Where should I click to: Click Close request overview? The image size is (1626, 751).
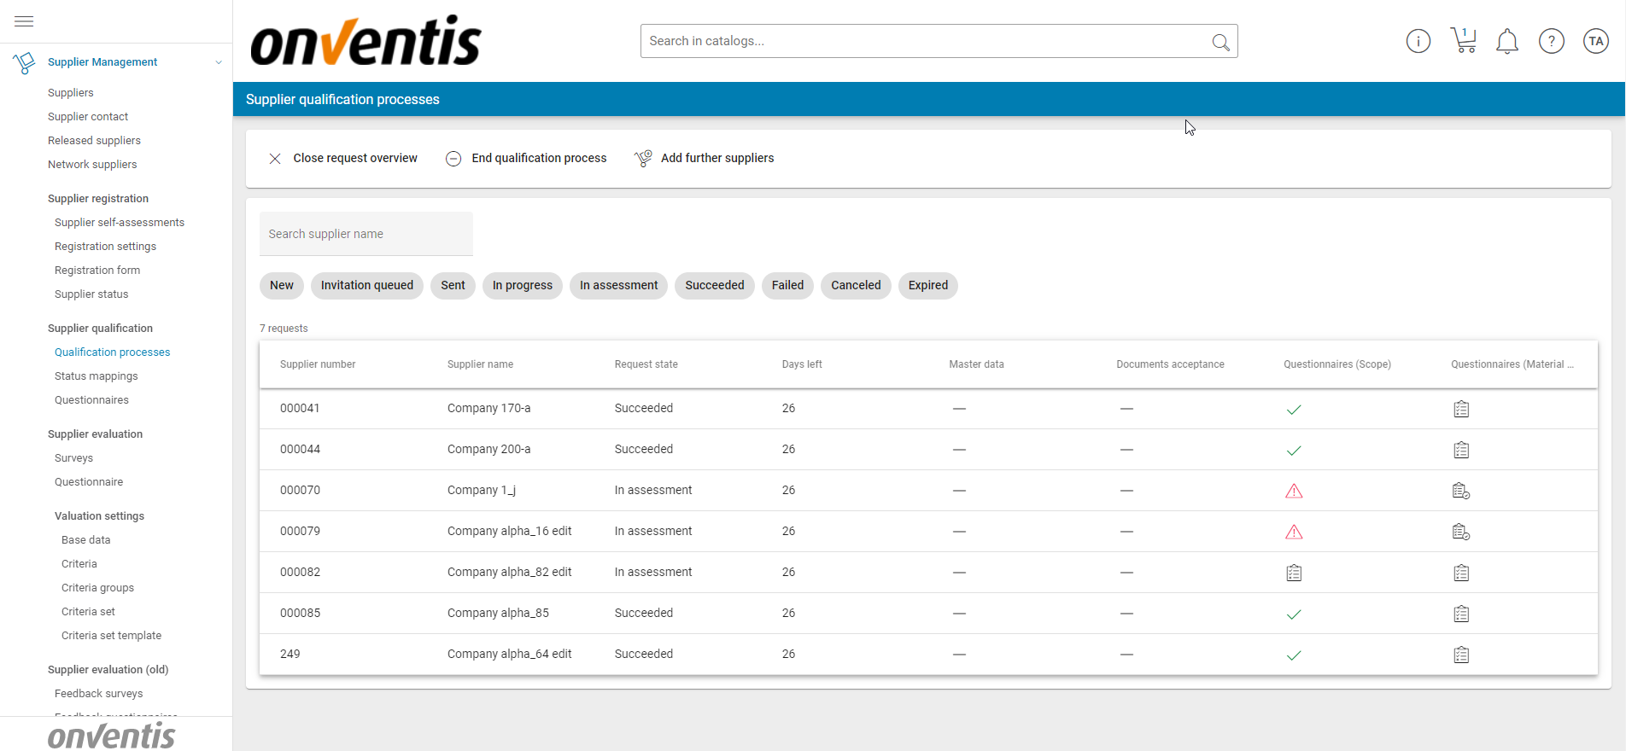click(343, 159)
